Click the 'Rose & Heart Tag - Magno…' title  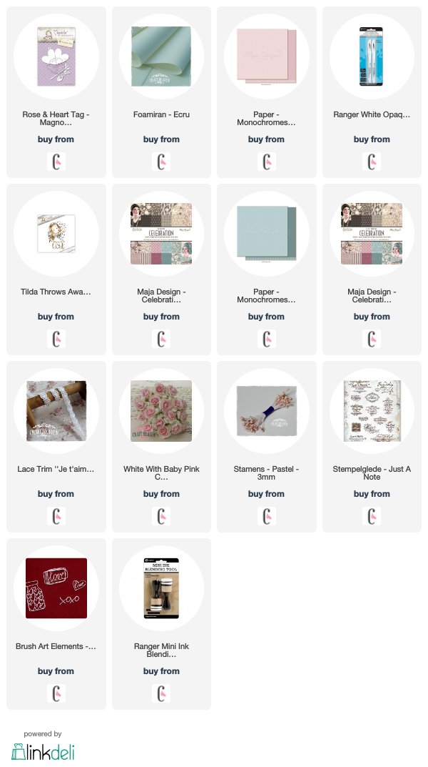coord(56,119)
